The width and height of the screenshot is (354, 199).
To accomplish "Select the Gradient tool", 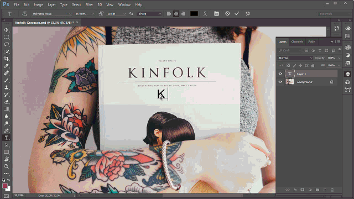I will tap(6, 109).
